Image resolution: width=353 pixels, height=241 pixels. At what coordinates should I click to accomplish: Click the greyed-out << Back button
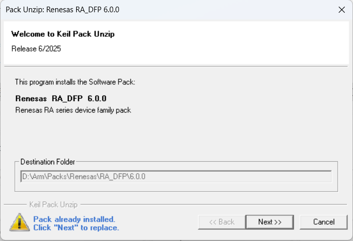click(x=222, y=222)
